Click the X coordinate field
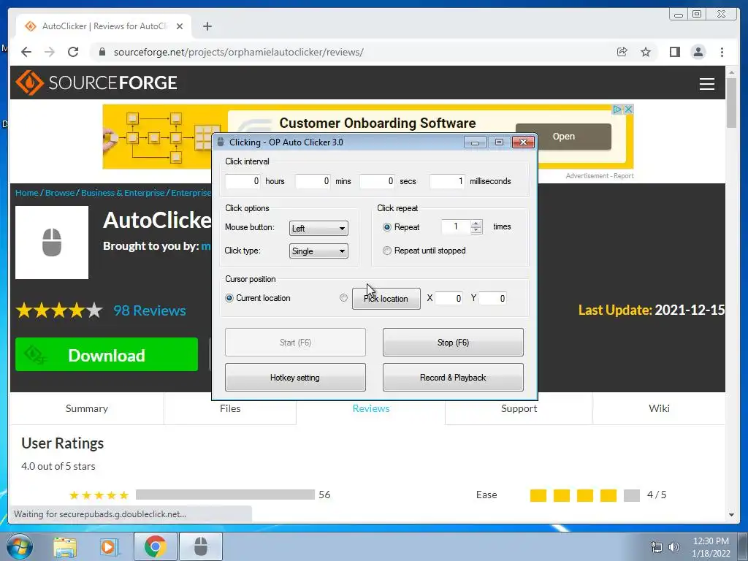748x561 pixels. (x=449, y=299)
